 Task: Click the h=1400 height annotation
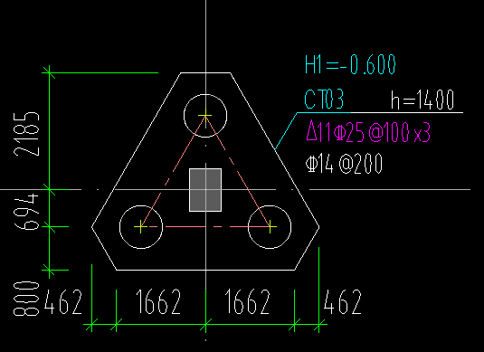click(x=422, y=100)
